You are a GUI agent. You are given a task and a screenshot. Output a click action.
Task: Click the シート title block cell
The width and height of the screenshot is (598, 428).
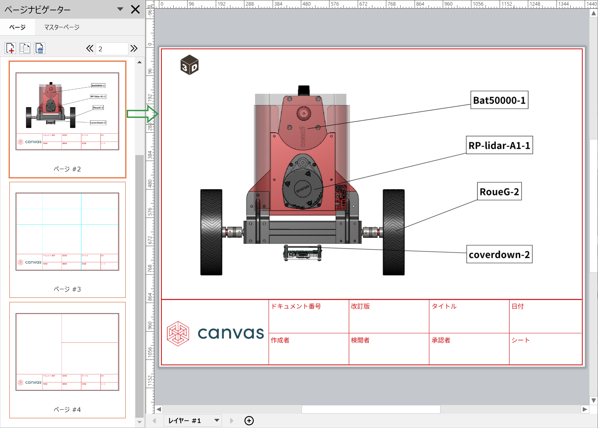545,349
